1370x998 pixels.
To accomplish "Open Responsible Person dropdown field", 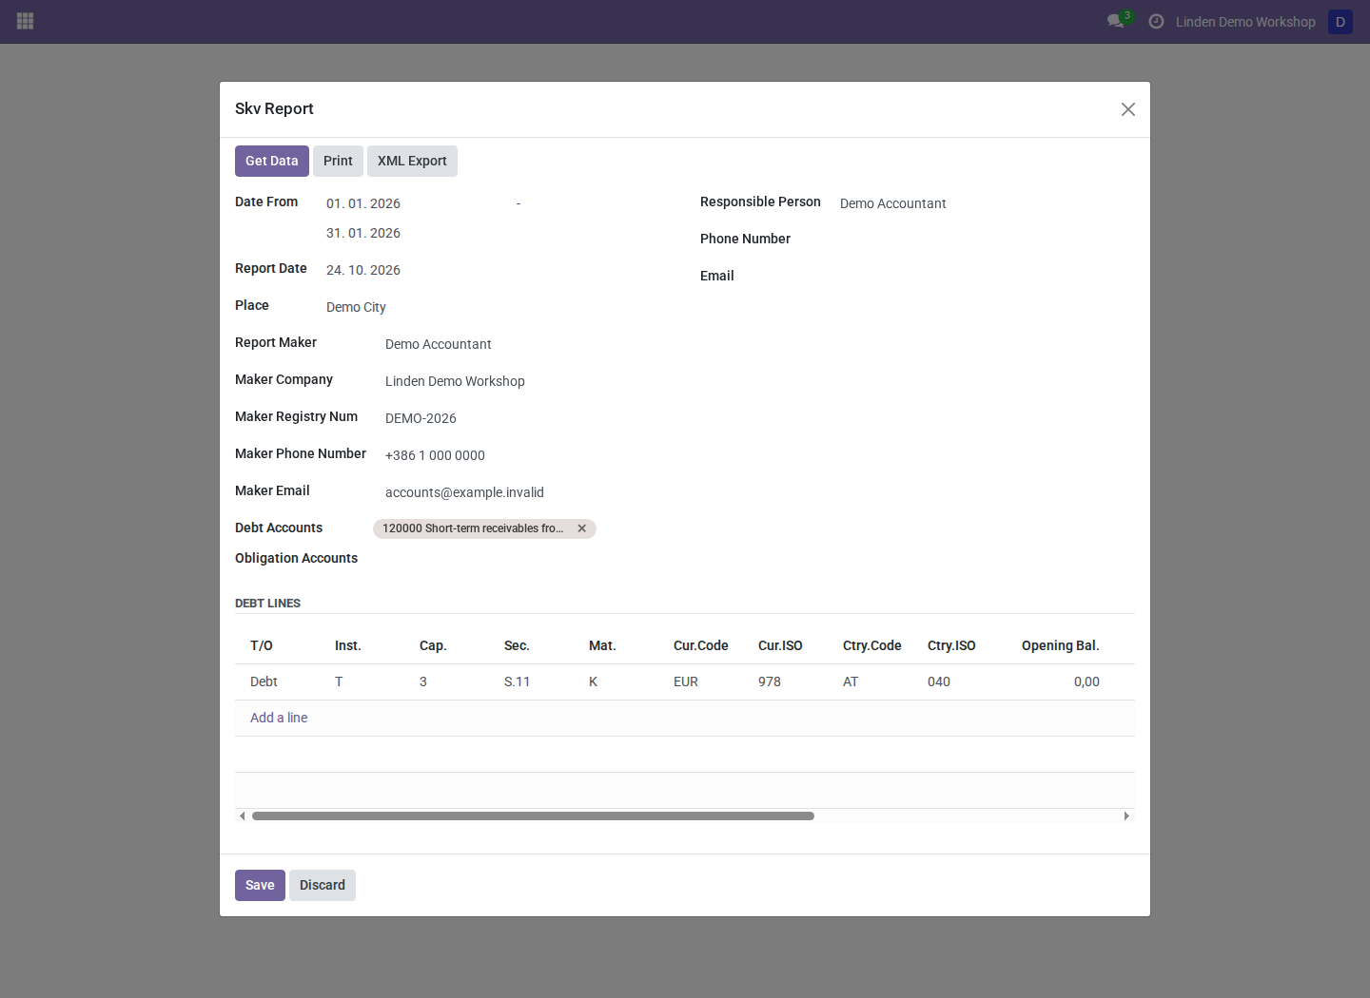I will click(987, 203).
